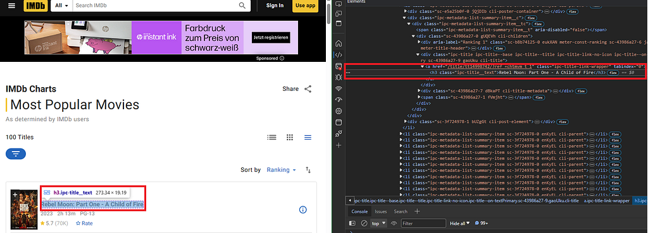The image size is (648, 233).
Task: Select the cli-title breadcrumb item
Action: [x=466, y=200]
